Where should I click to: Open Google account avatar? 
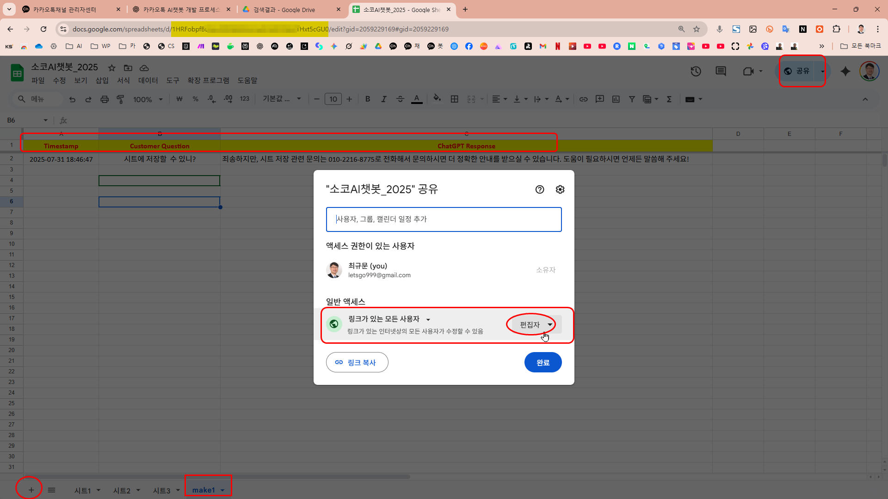(869, 71)
